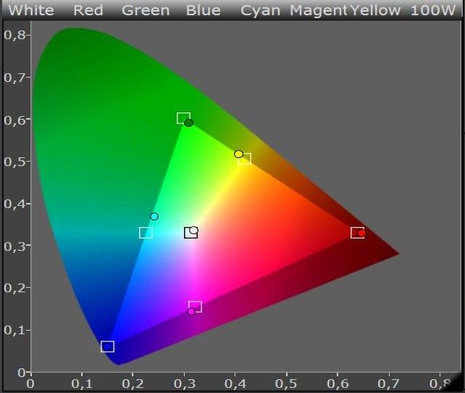Image resolution: width=465 pixels, height=393 pixels.
Task: Click the magenta target square marker
Action: 195,307
